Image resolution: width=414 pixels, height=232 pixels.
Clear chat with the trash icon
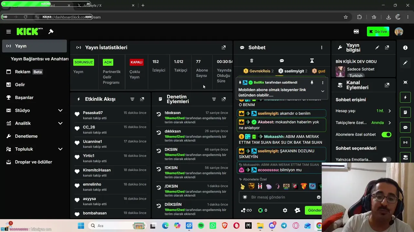click(x=252, y=61)
